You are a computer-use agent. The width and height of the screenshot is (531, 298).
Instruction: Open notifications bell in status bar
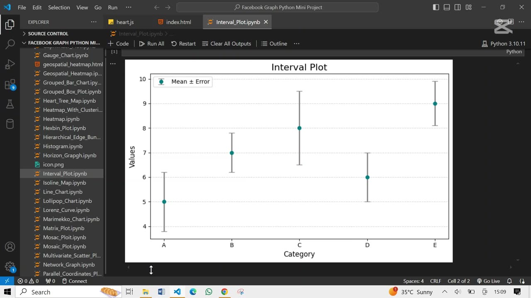click(x=509, y=281)
